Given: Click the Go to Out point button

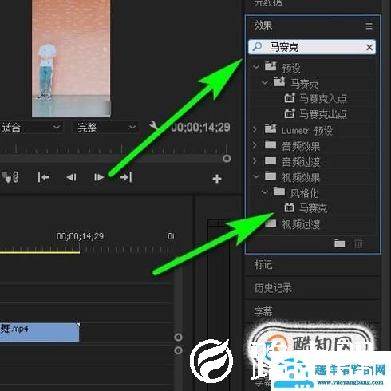Looking at the screenshot, I should point(126,177).
